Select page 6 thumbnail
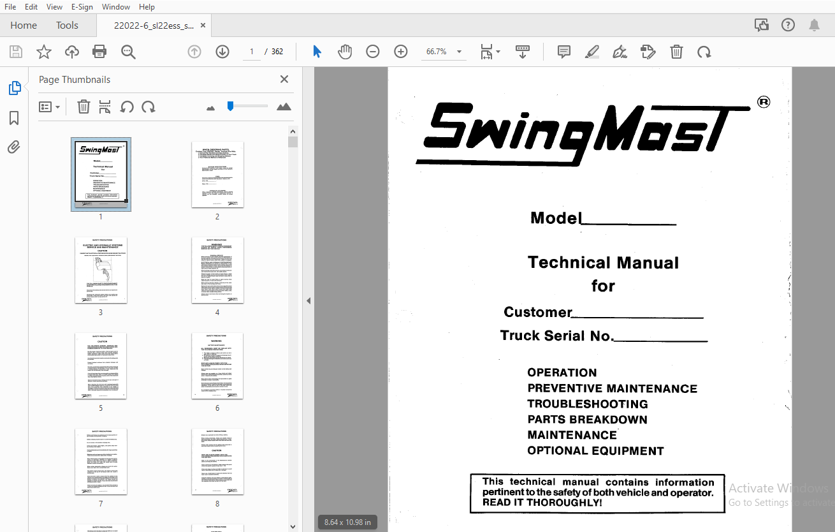The image size is (835, 532). point(217,366)
